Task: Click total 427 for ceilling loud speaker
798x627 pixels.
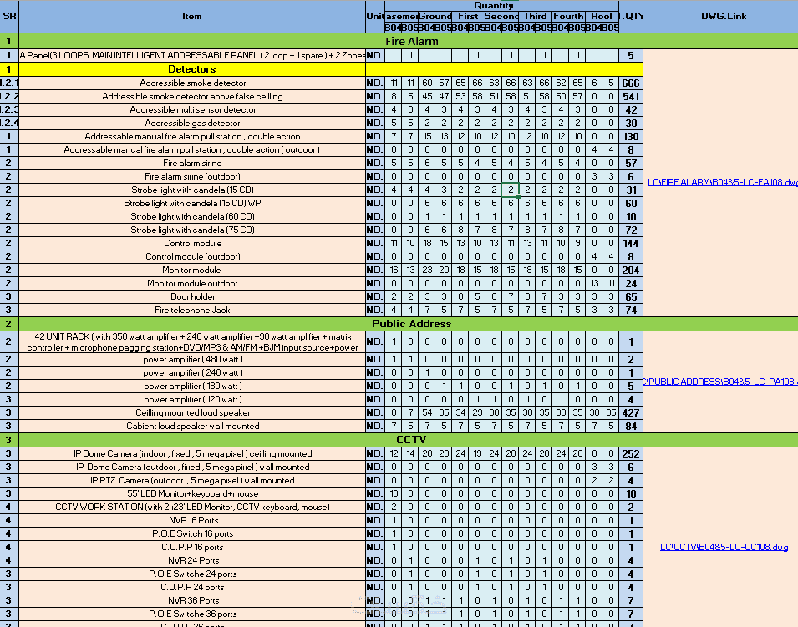Action: [631, 413]
